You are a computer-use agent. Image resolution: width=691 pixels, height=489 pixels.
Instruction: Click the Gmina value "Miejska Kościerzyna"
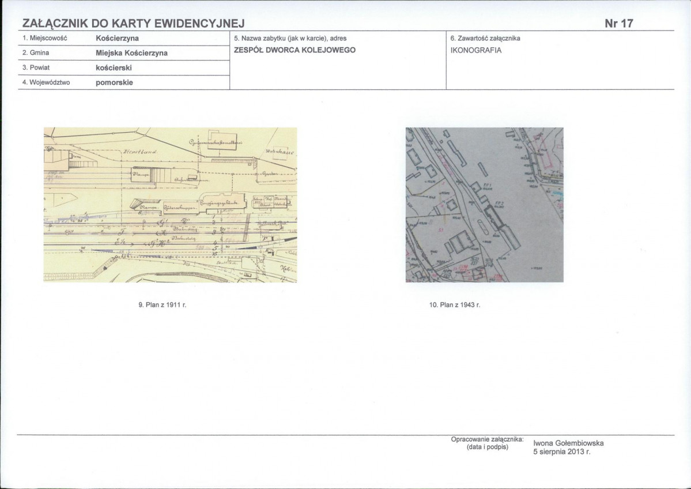131,53
